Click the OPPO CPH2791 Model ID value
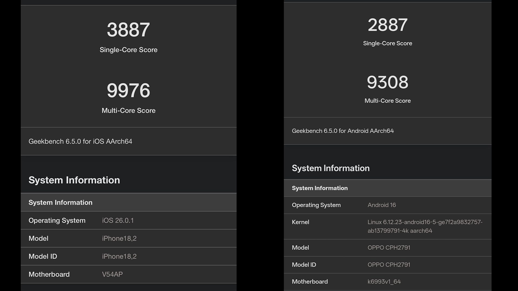Screen dimensions: 518x291 pyautogui.click(x=389, y=265)
